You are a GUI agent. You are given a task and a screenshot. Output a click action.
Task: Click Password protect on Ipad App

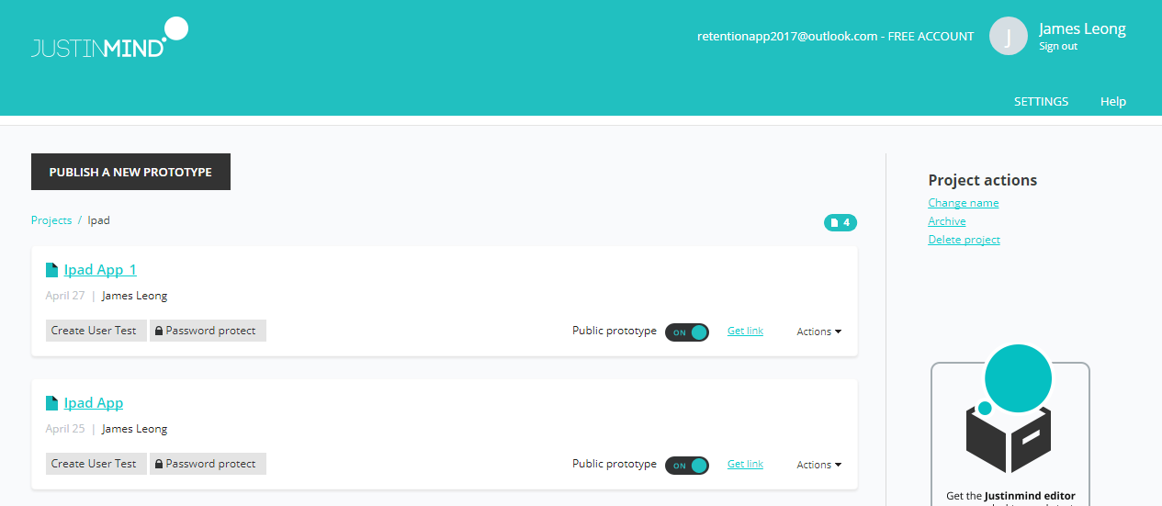coord(208,464)
